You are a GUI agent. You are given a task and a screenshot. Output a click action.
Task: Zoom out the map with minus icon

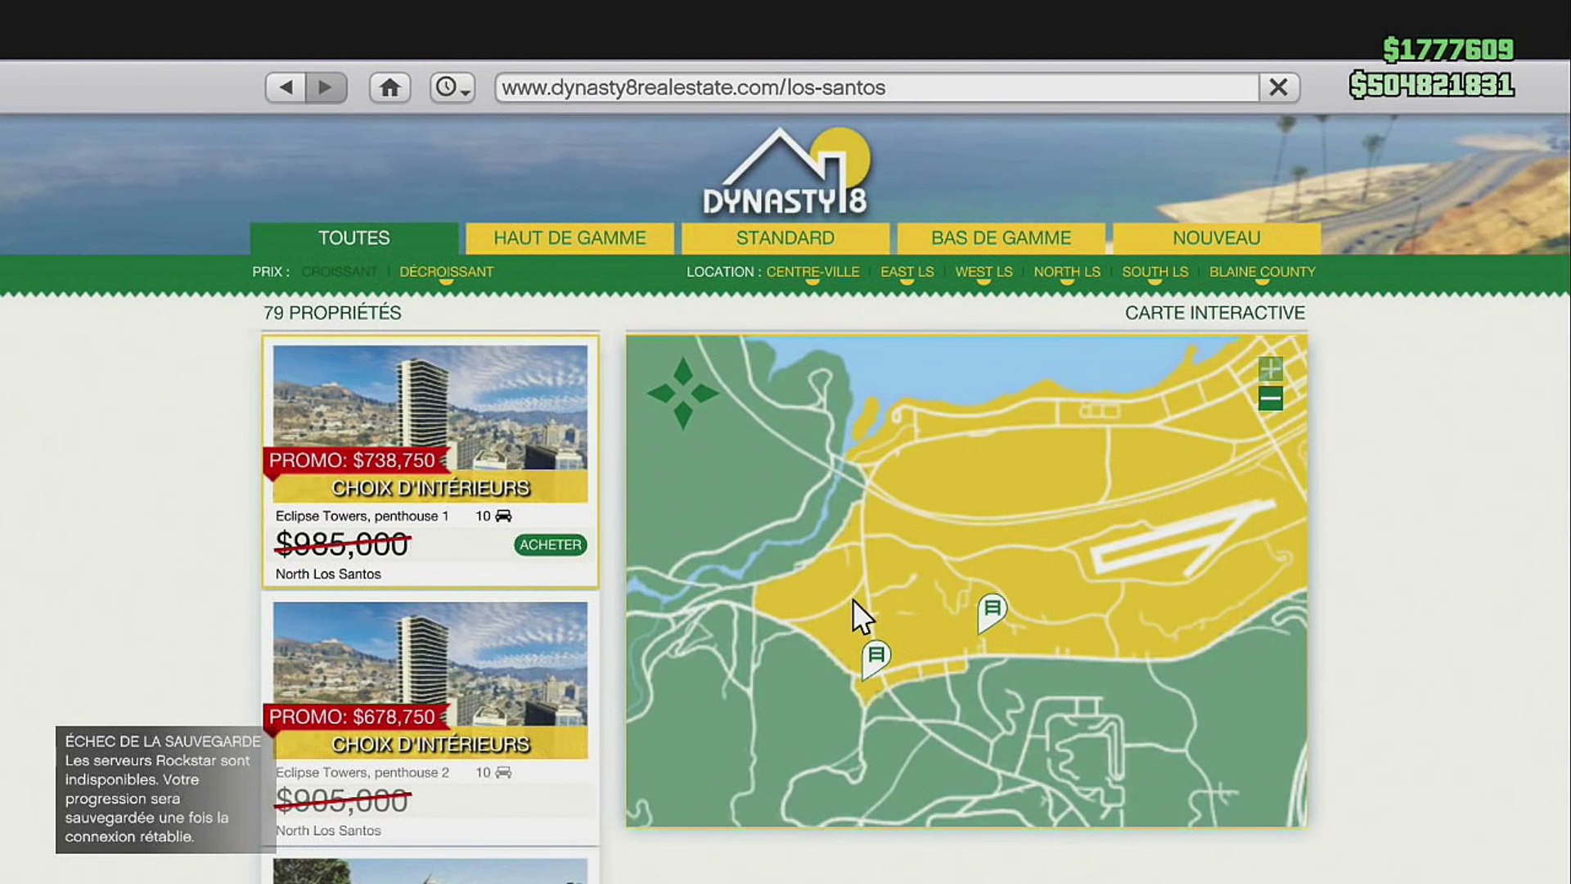click(1270, 399)
